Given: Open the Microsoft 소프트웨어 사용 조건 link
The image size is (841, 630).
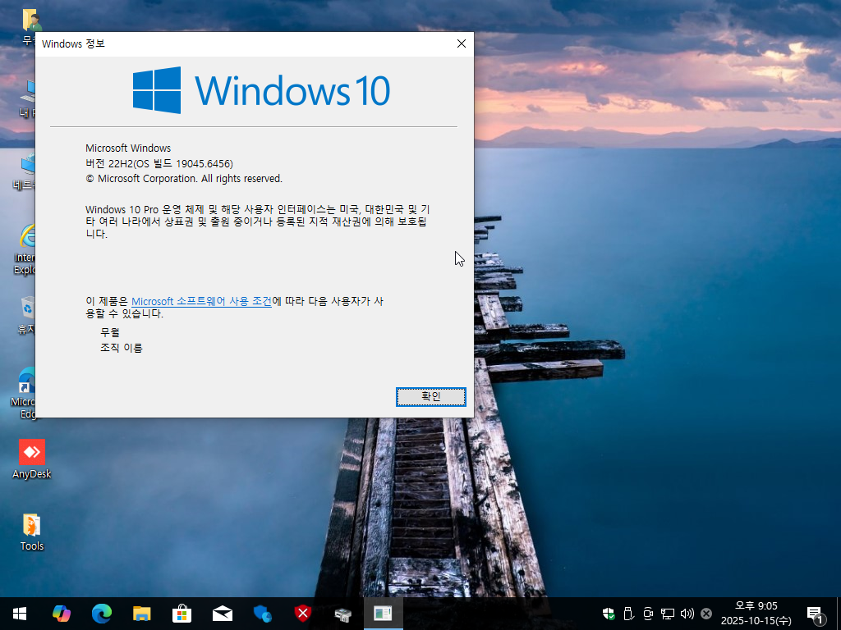Looking at the screenshot, I should click(201, 301).
